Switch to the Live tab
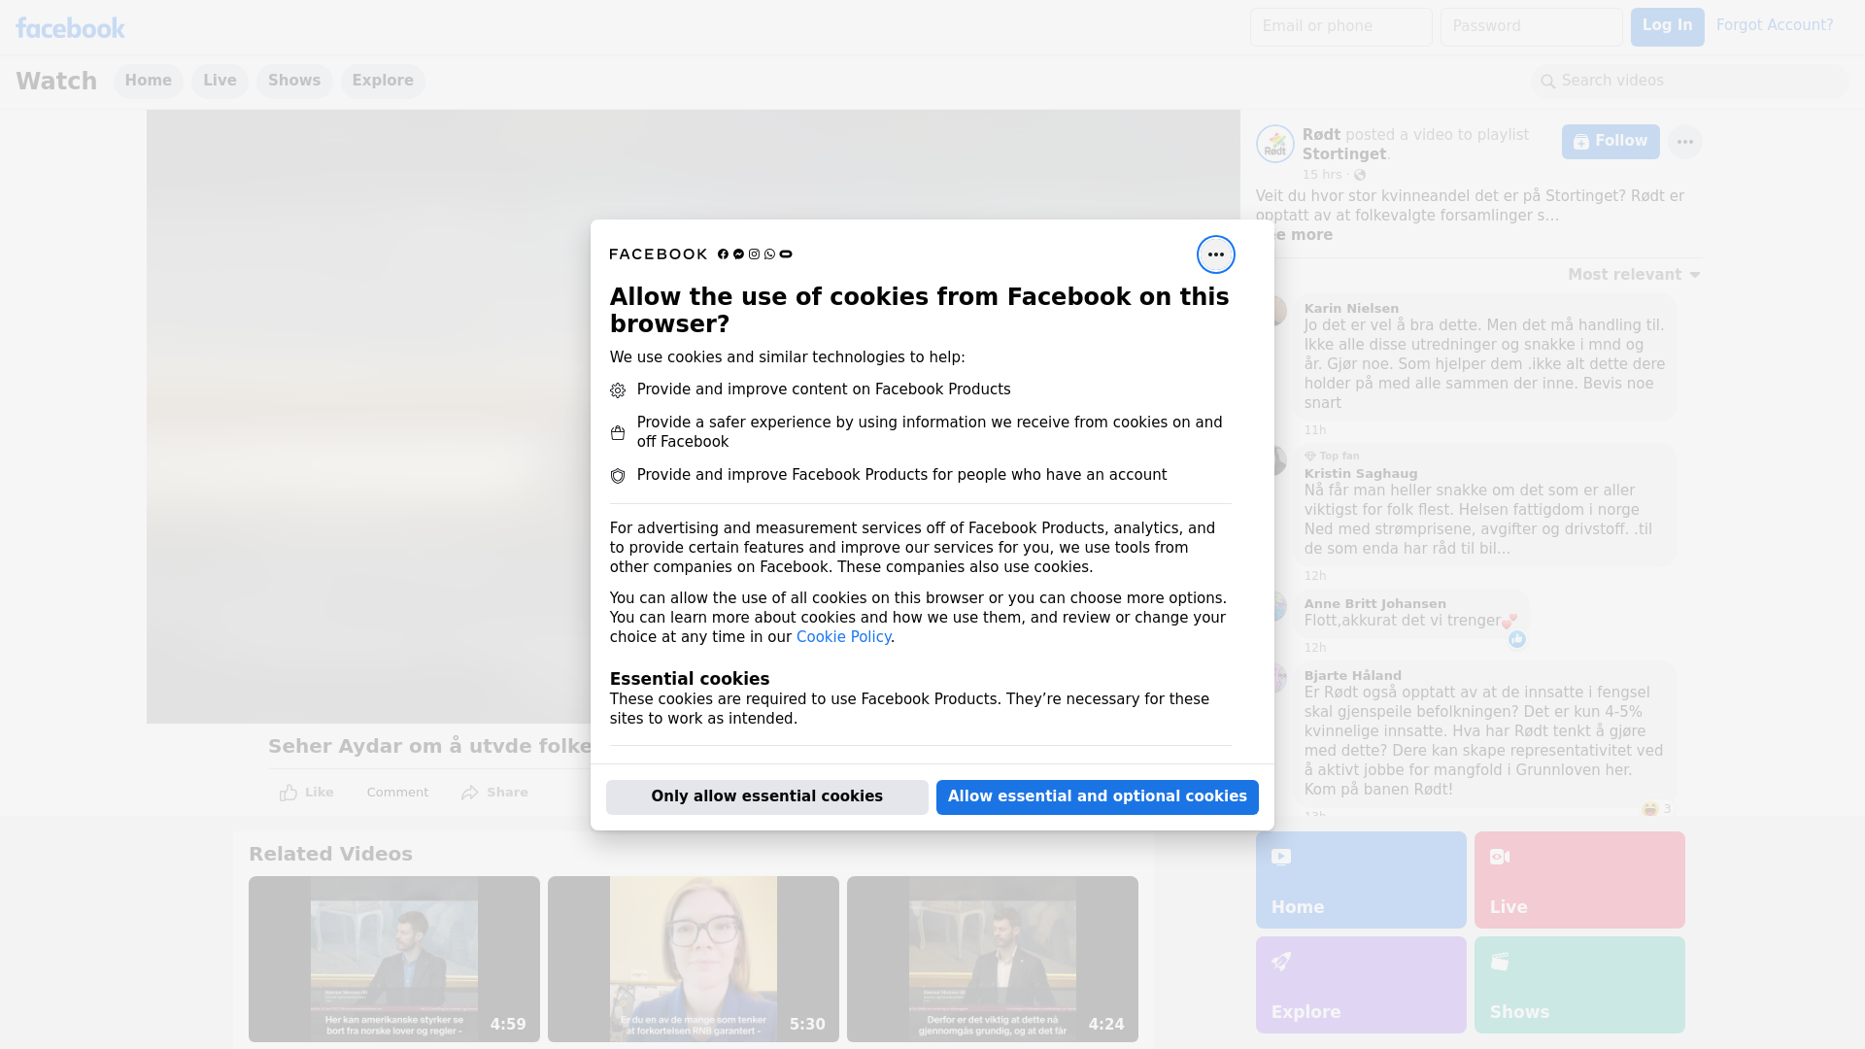Viewport: 1865px width, 1049px height. [220, 81]
